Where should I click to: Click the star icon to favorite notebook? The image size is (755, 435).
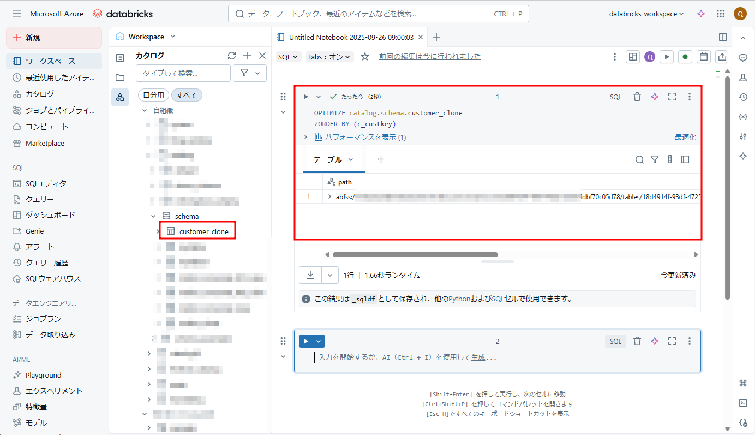365,57
